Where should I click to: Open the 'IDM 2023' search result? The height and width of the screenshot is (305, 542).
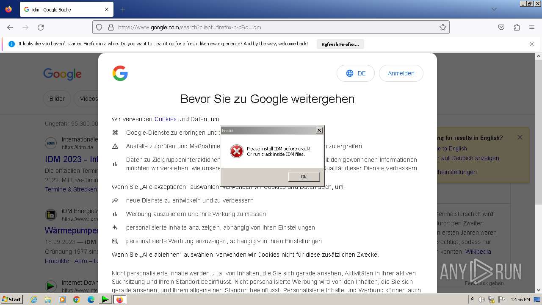[72, 160]
